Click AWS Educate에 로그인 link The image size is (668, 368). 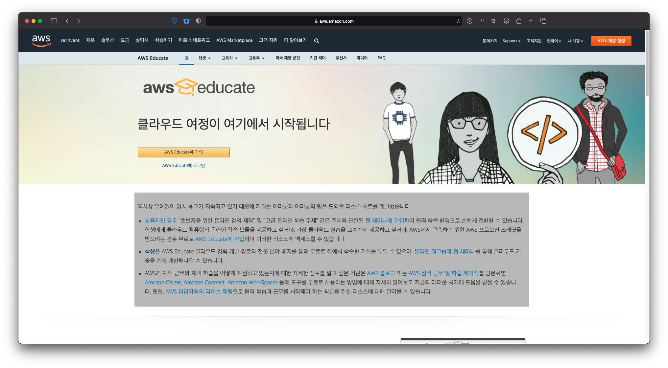pyautogui.click(x=183, y=166)
